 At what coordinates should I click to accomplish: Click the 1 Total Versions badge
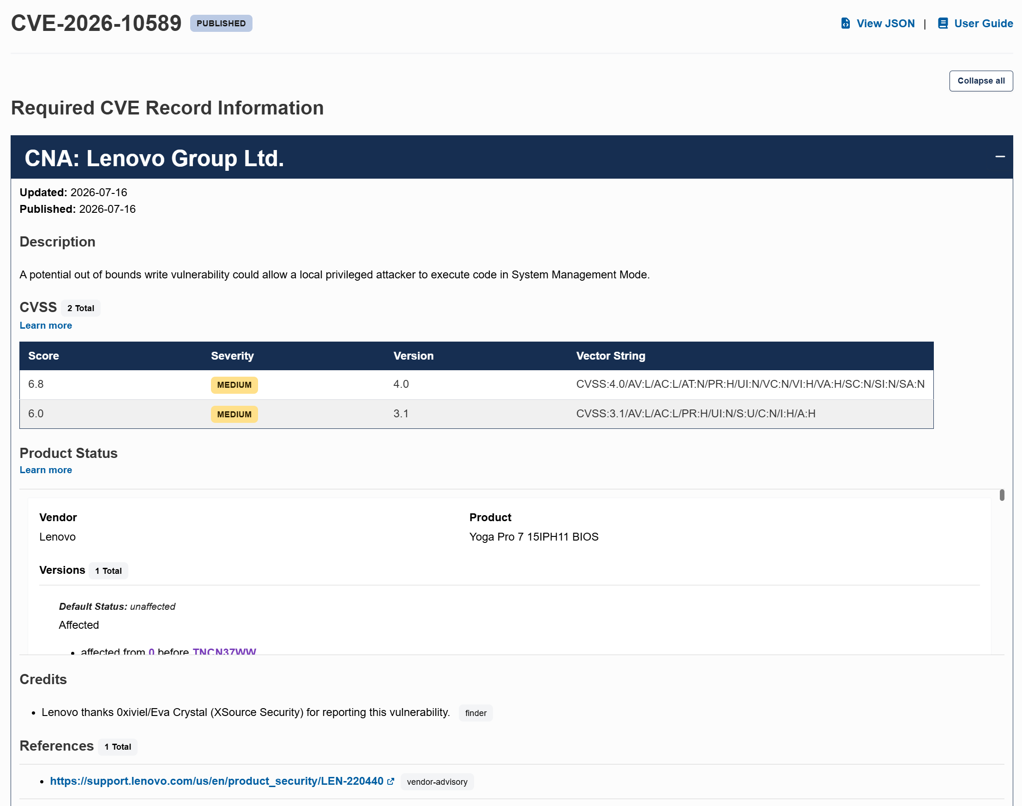pos(108,571)
